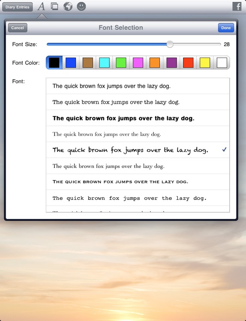Open the font selection A icon
The height and width of the screenshot is (321, 246).
(41, 6)
